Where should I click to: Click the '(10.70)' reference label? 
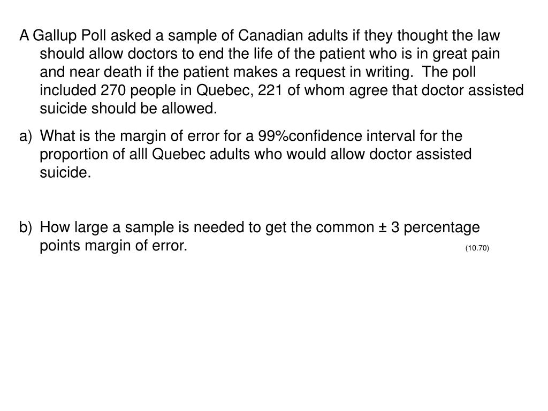477,248
